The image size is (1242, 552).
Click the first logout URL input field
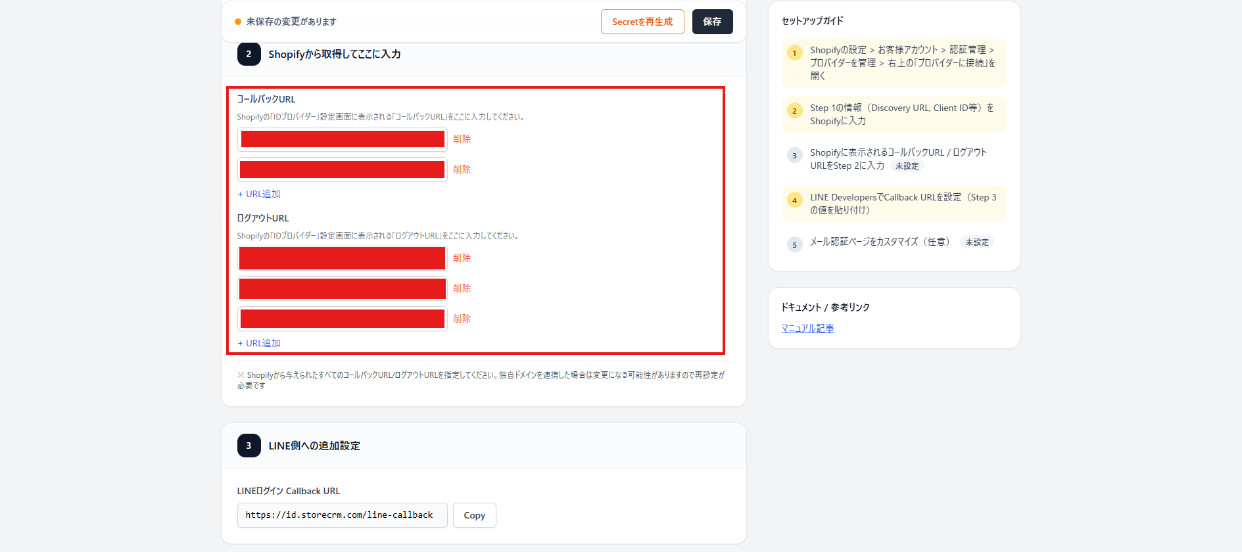pyautogui.click(x=342, y=258)
